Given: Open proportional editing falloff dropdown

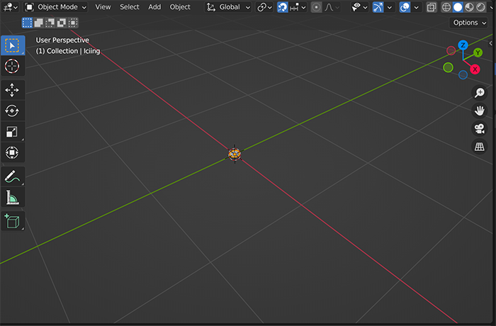Looking at the screenshot, I should [332, 7].
